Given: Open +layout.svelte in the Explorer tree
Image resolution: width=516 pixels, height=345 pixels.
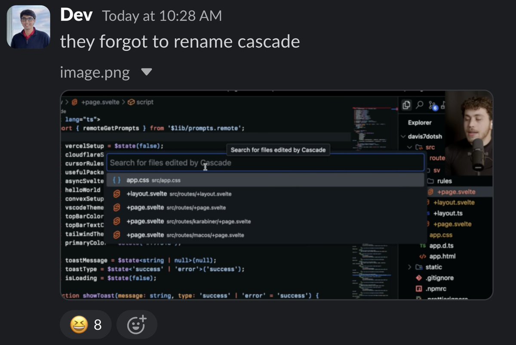Looking at the screenshot, I should pos(454,202).
